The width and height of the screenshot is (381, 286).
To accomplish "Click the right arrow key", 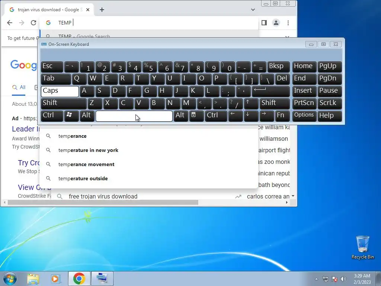I will click(x=267, y=116).
